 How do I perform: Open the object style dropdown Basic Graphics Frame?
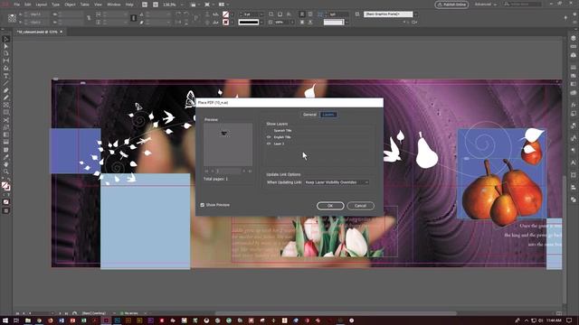coord(416,14)
